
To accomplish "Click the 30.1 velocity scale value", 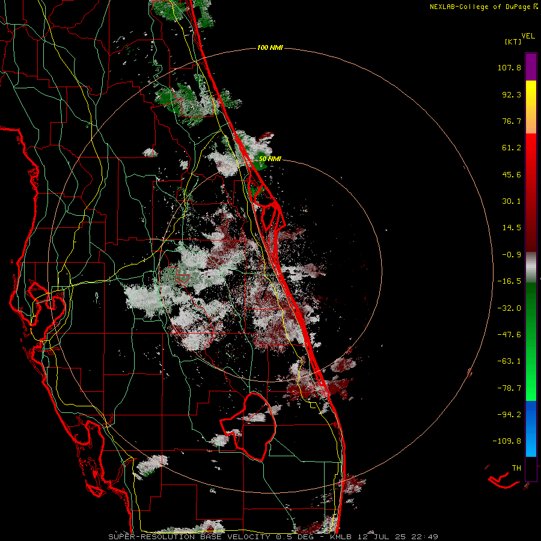I will point(512,201).
